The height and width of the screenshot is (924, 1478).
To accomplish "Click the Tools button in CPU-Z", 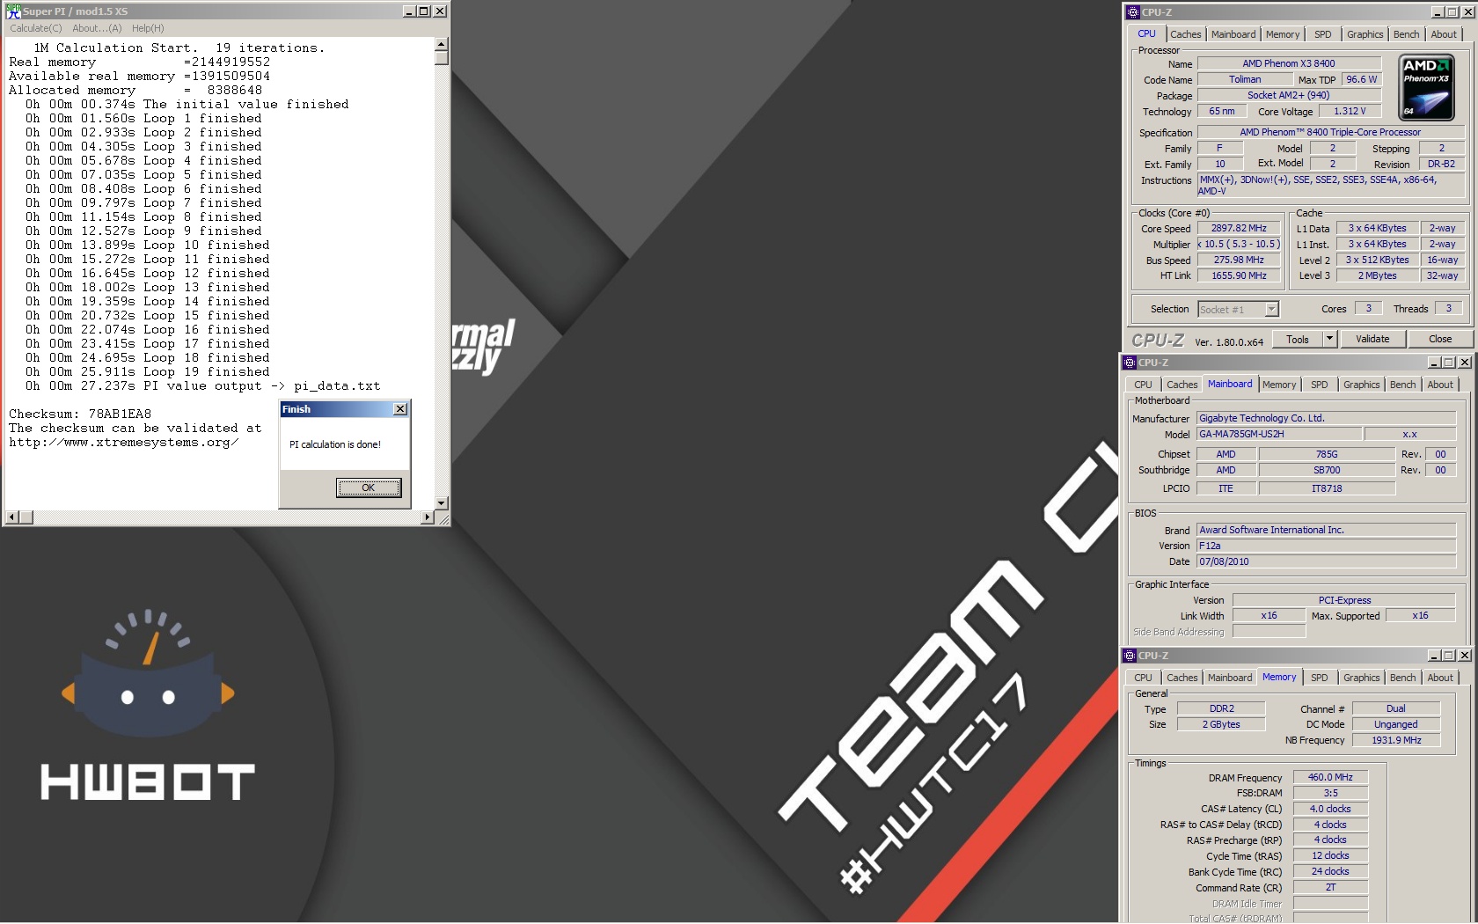I will (x=1298, y=339).
